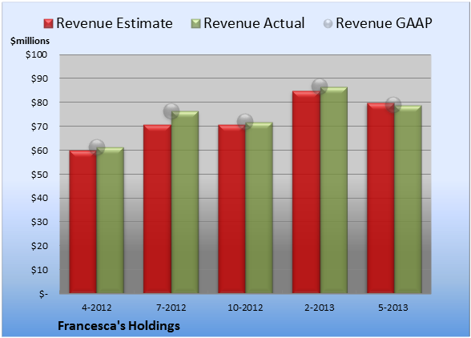Select the red estimate bar for 5-2013

point(380,198)
